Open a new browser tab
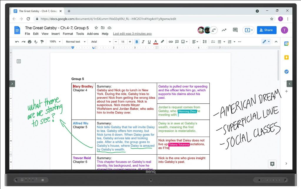Screen dimensions: 301x189 (x=69, y=11)
